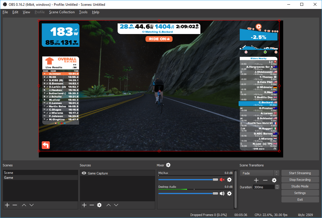Click the orange back arrow in the preview
This screenshot has height=218, width=322.
pos(46,145)
